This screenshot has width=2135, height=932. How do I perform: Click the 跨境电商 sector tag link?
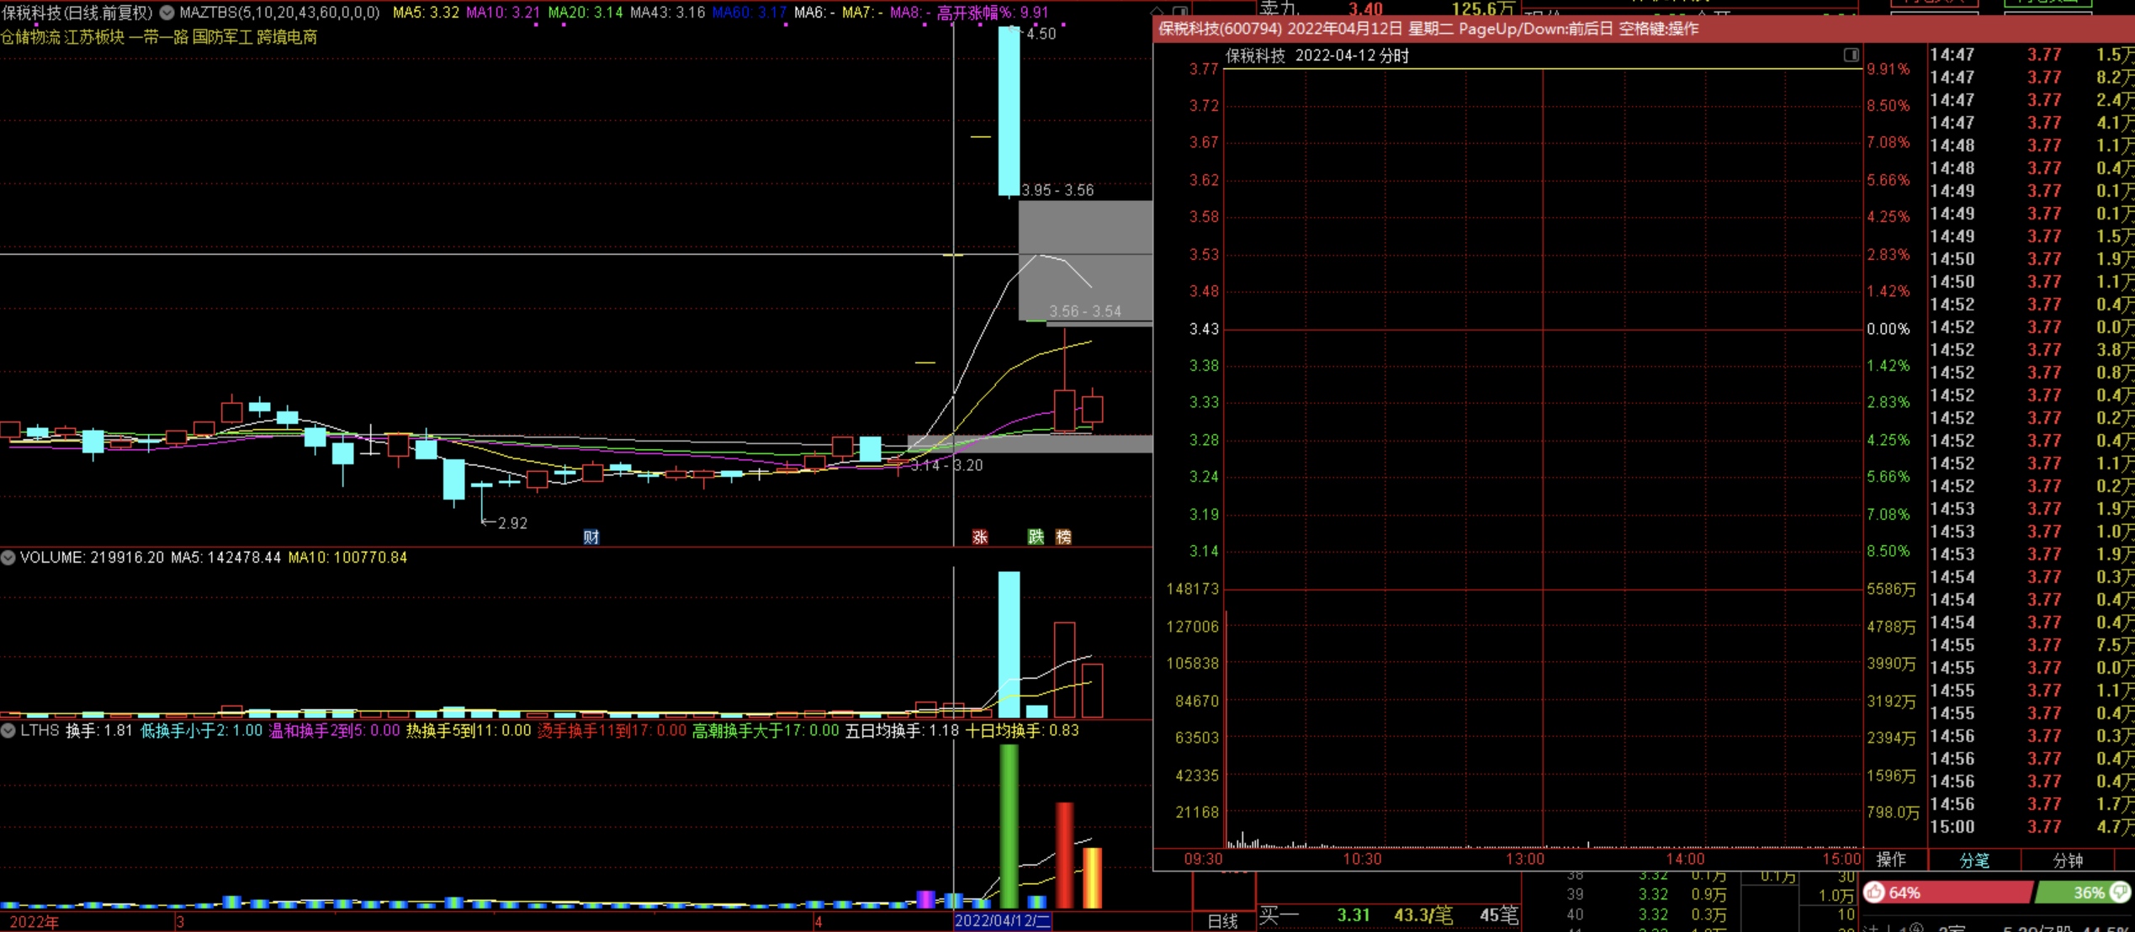click(x=287, y=37)
